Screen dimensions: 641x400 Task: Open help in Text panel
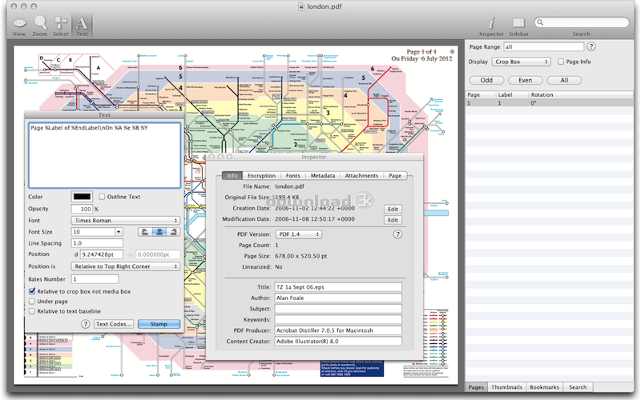85,324
